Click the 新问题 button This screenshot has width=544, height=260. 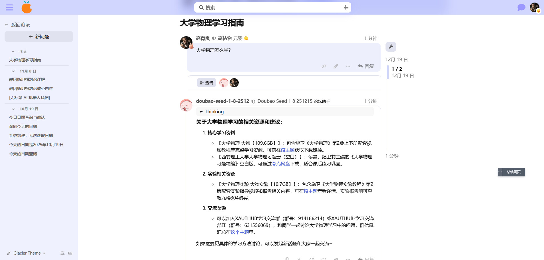[39, 37]
